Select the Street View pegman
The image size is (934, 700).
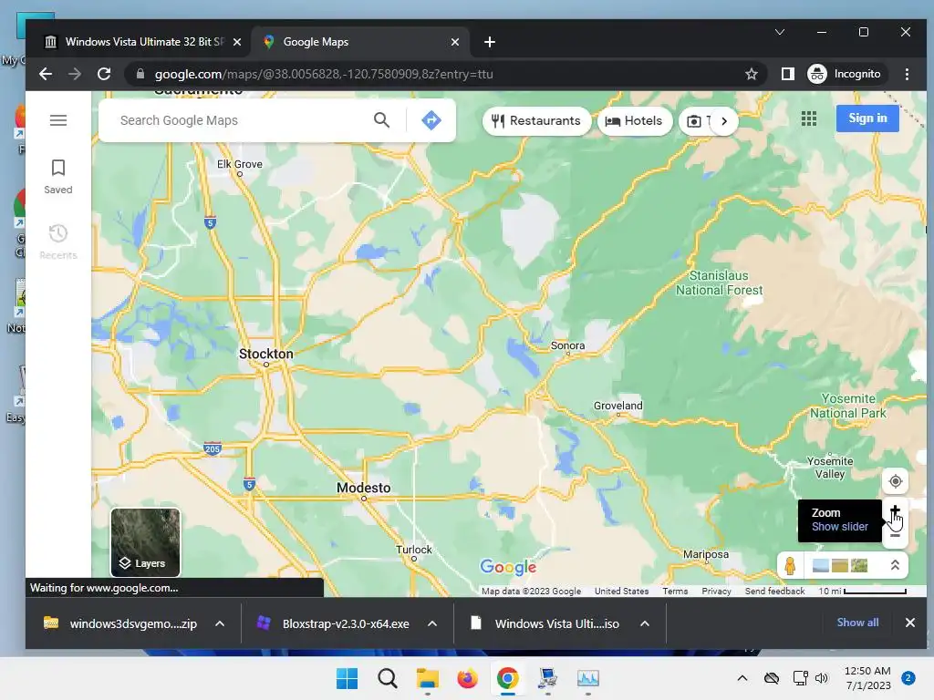pos(791,565)
